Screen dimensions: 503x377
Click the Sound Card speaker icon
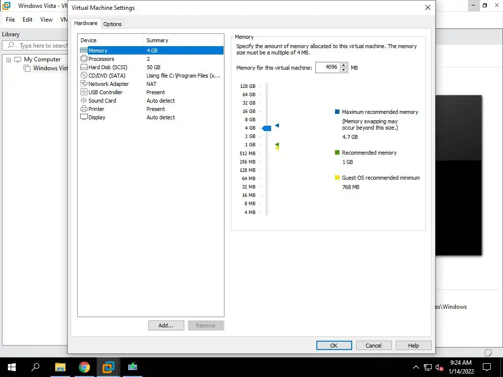(x=84, y=100)
